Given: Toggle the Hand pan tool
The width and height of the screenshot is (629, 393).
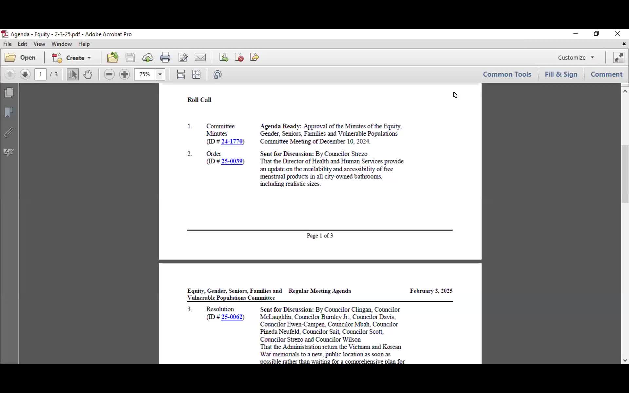Looking at the screenshot, I should [88, 74].
